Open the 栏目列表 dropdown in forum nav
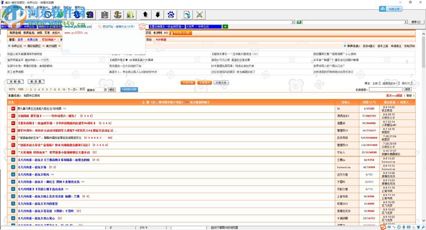This screenshot has height=230, width=426. [48, 40]
